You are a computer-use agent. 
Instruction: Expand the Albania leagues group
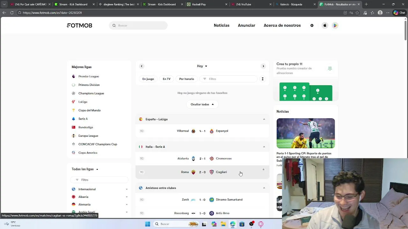click(x=127, y=197)
